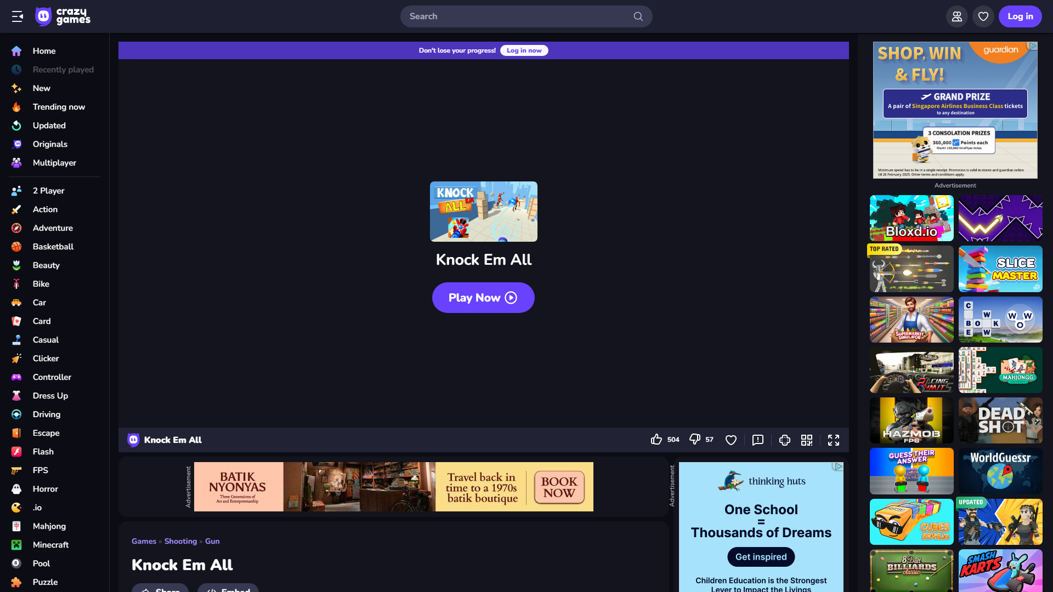Click the Bloxd.io game thumbnail
The width and height of the screenshot is (1053, 592).
click(912, 218)
